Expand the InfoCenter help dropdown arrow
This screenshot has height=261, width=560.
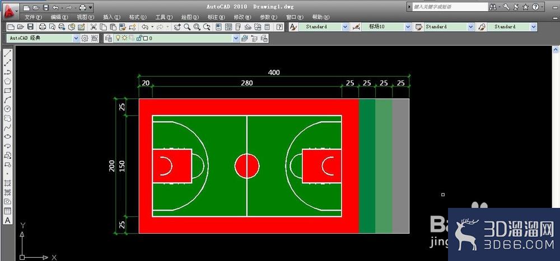pyautogui.click(x=543, y=7)
